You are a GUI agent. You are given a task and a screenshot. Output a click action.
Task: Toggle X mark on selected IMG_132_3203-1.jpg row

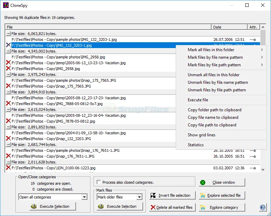coord(8,45)
